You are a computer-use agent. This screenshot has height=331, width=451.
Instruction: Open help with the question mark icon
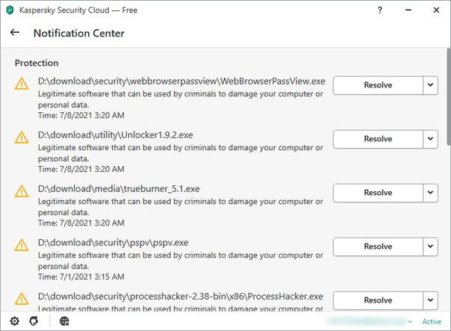point(379,10)
